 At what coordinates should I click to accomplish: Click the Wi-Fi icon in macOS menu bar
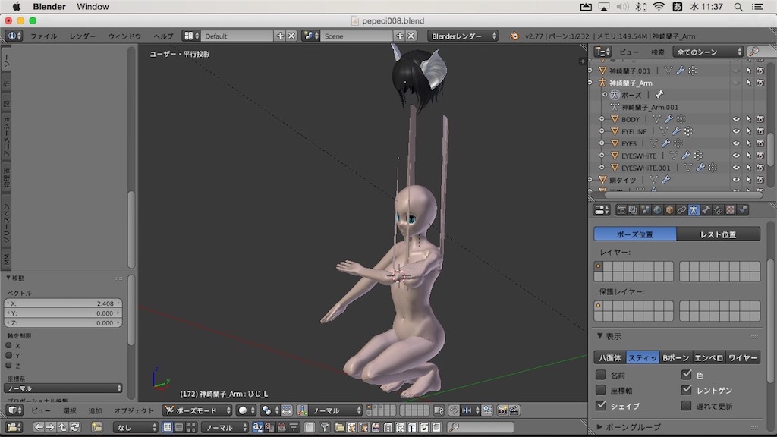click(x=659, y=6)
